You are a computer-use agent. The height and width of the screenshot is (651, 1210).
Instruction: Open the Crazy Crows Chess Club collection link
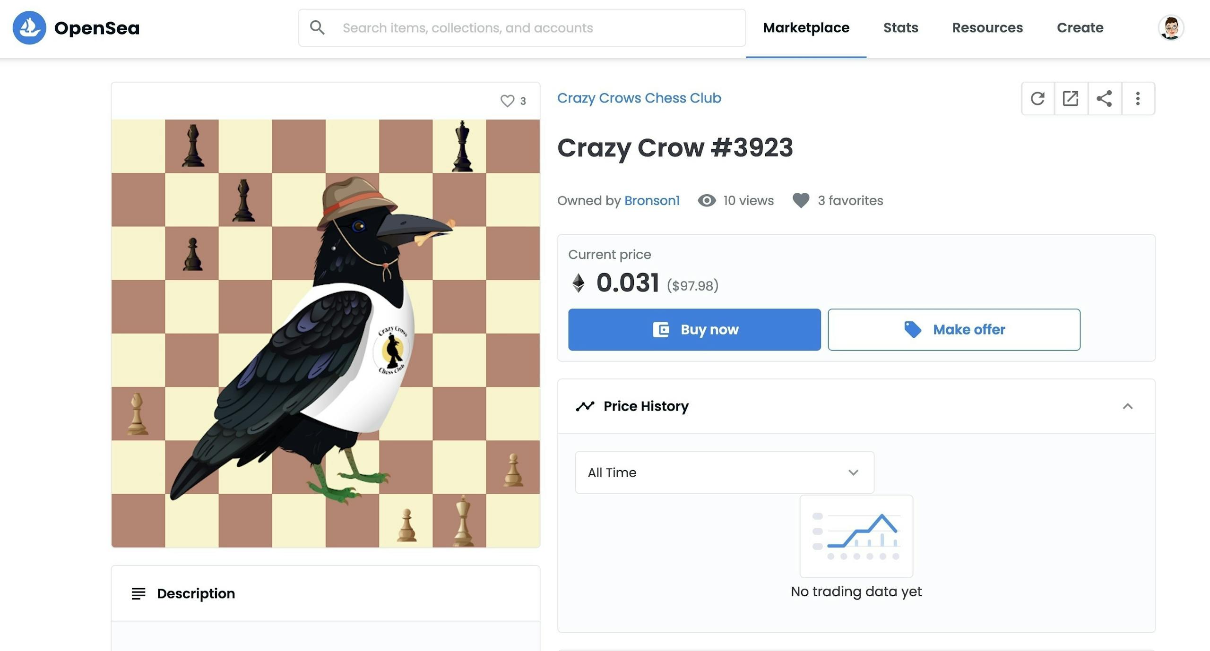[639, 98]
